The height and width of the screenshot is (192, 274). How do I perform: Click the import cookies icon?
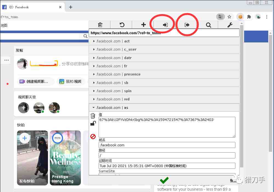tap(165, 25)
